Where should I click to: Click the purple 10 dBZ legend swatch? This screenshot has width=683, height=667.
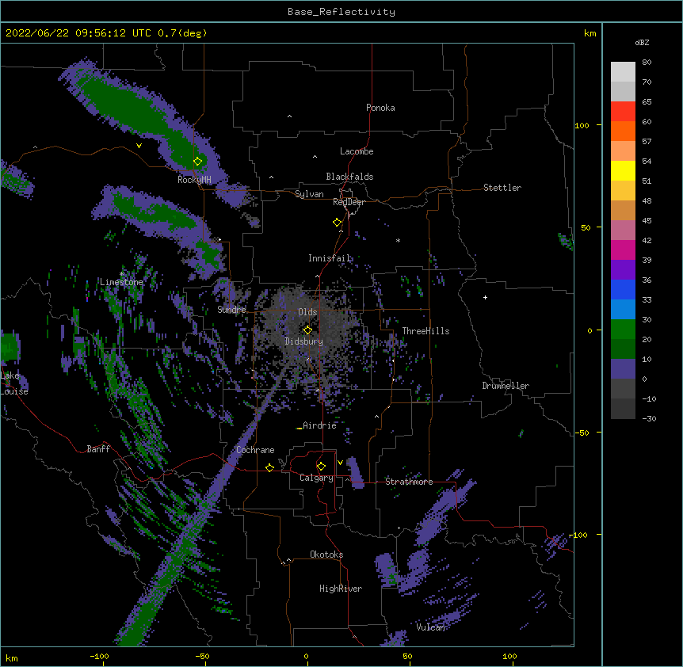click(x=623, y=369)
